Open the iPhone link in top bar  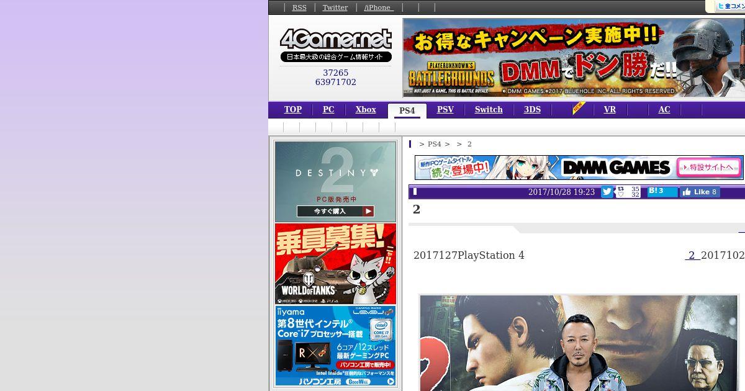tap(379, 7)
